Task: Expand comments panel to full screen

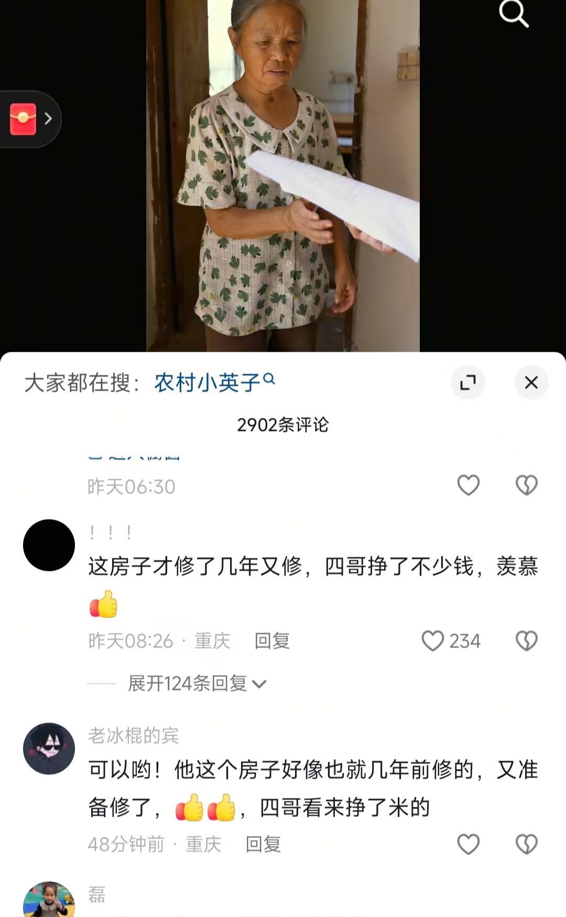Action: point(467,382)
